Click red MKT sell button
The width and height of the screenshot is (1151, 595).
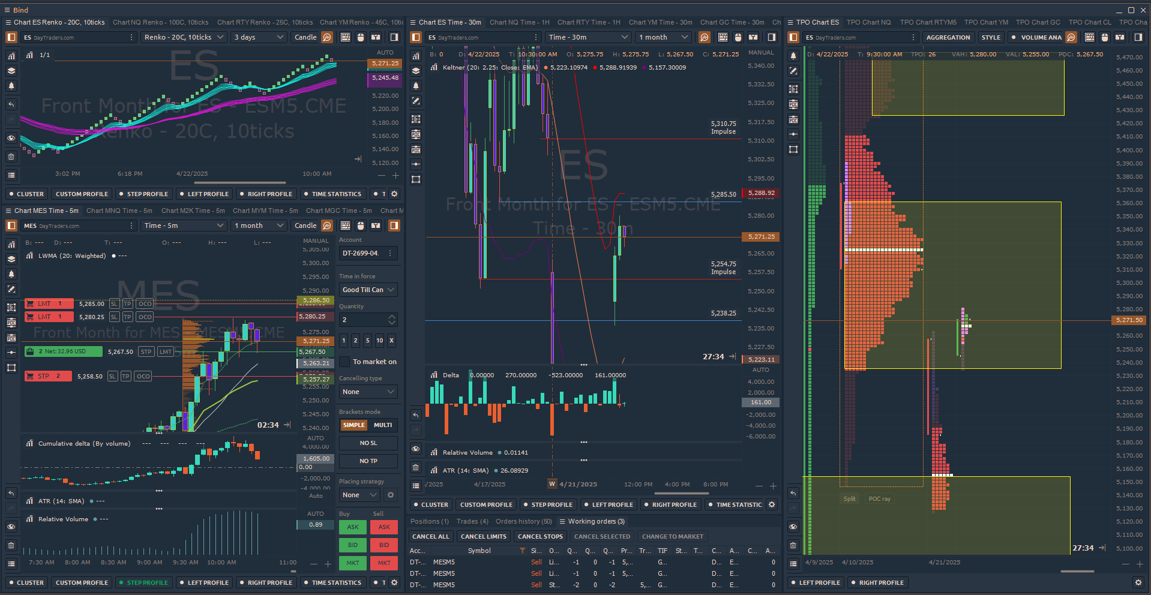point(384,563)
